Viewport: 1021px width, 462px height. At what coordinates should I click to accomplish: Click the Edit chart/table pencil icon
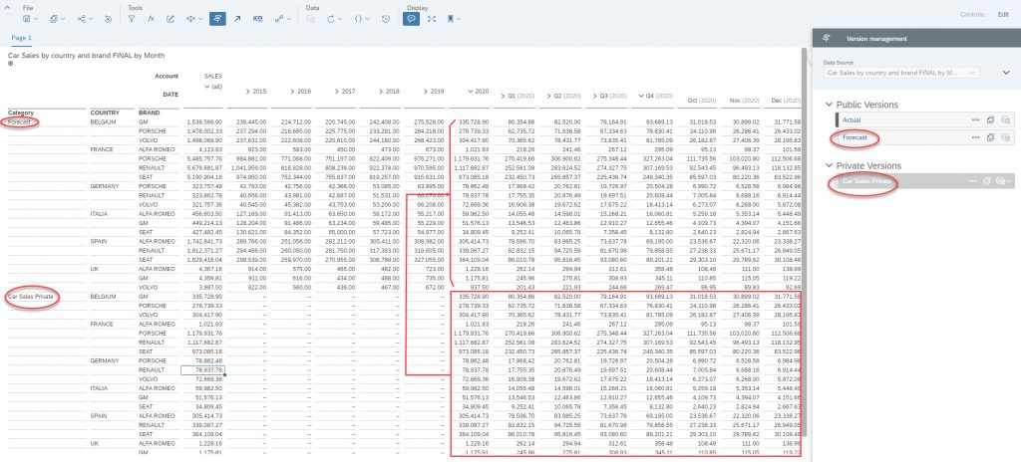pos(170,19)
